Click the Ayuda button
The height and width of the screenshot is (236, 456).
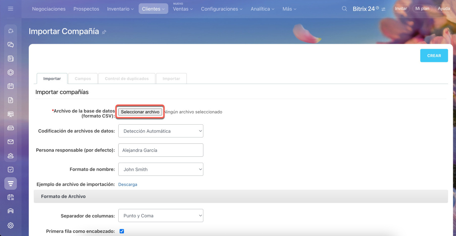(444, 9)
